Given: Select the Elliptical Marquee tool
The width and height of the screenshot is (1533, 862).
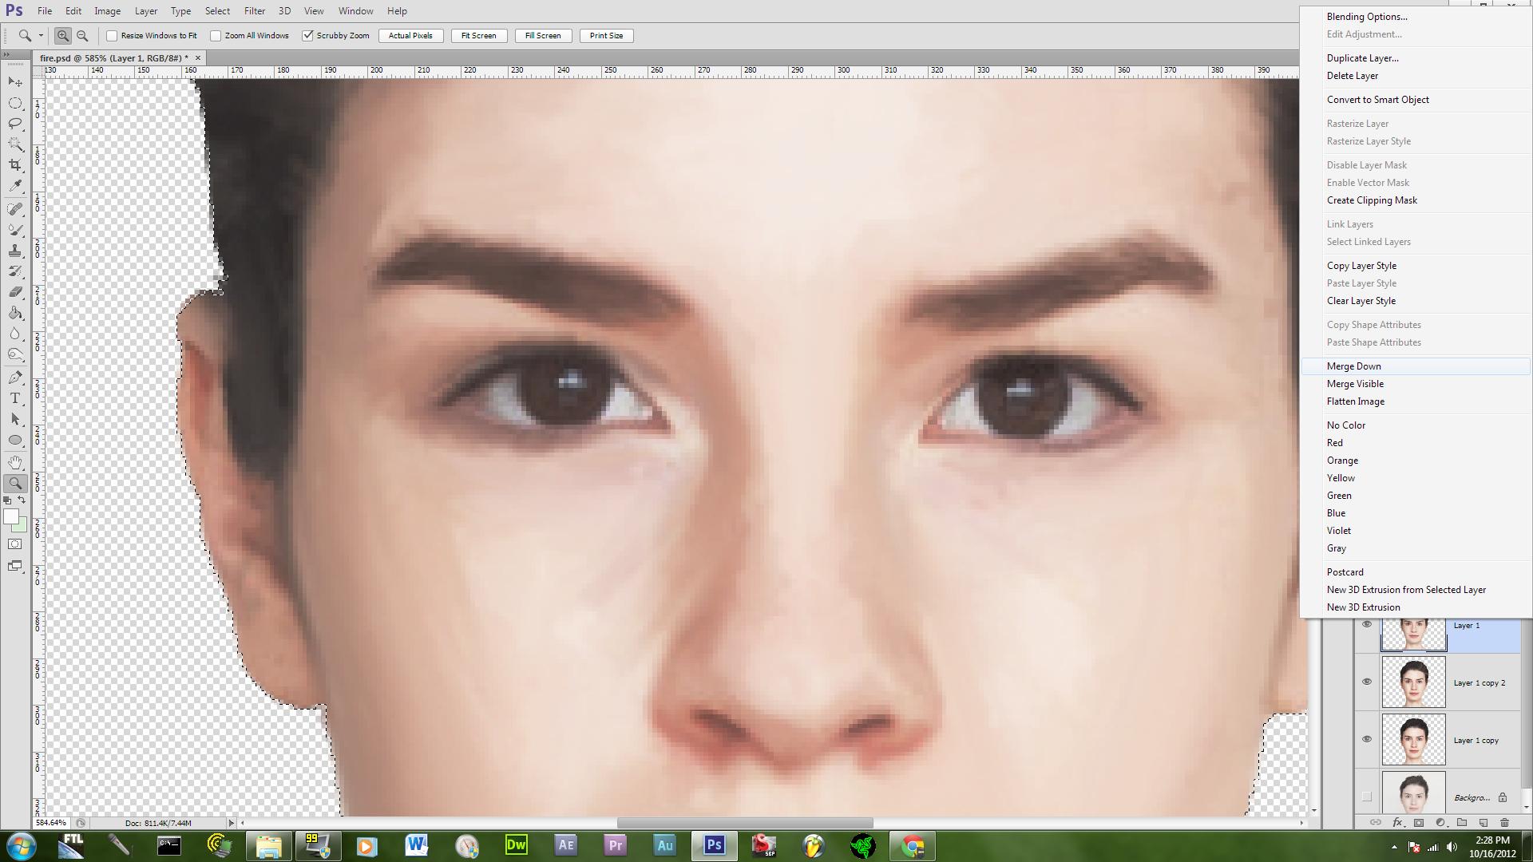Looking at the screenshot, I should (x=15, y=103).
